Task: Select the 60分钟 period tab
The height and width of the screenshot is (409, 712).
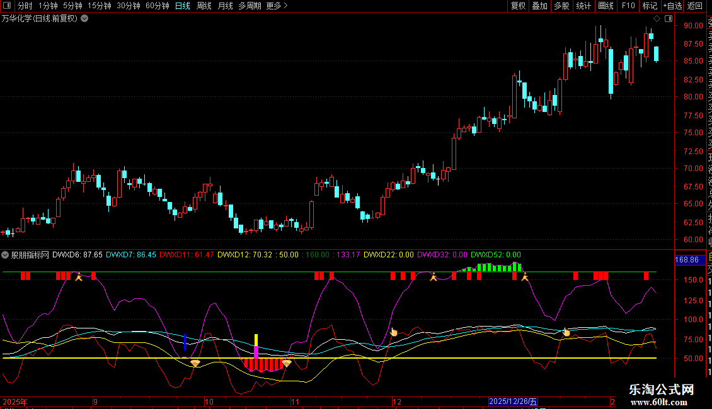Action: (157, 6)
